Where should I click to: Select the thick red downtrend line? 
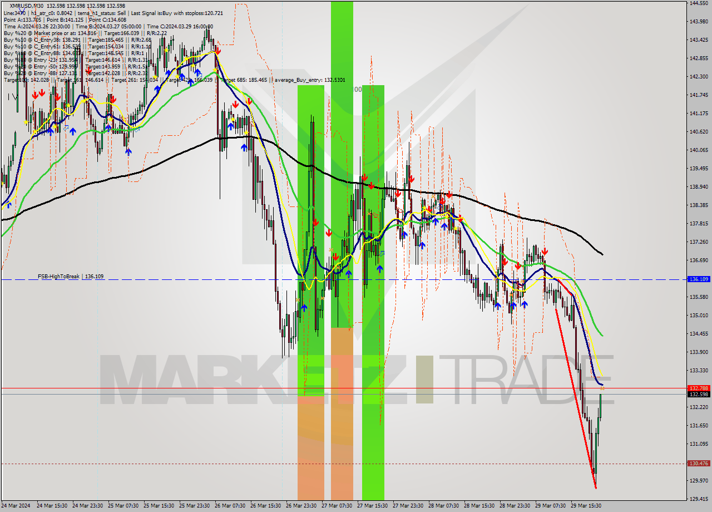point(576,398)
